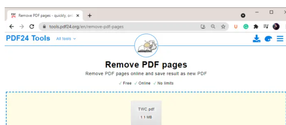The height and width of the screenshot is (125, 286).
Task: Click the padlock site info icon
Action: point(44,27)
